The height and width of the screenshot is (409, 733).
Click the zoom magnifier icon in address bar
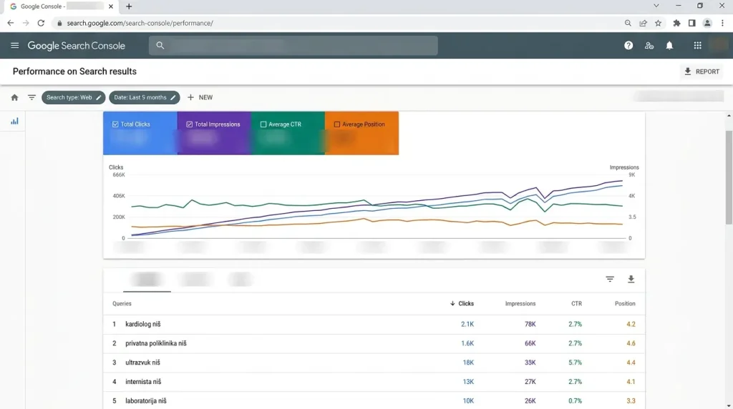coord(628,23)
